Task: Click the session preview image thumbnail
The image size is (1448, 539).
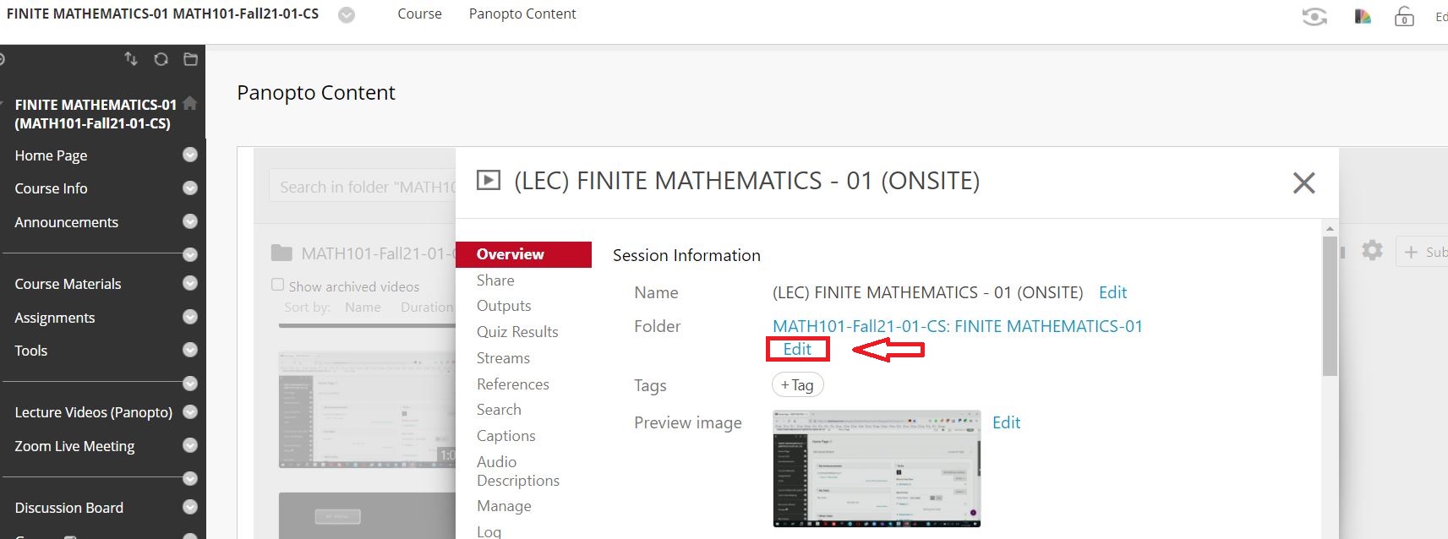Action: coord(877,468)
